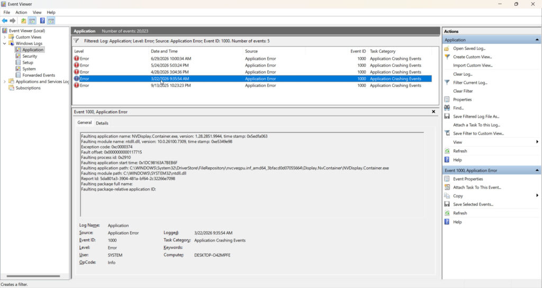The image size is (542, 288).
Task: Open the View submenu arrow in Actions
Action: tap(537, 142)
